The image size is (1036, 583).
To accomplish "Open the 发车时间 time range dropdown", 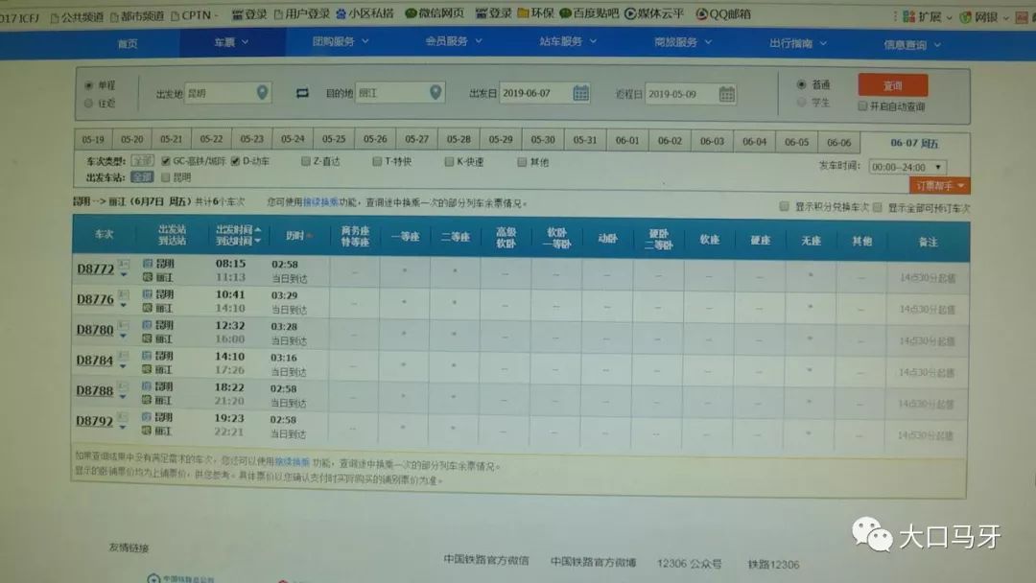I will coord(907,167).
